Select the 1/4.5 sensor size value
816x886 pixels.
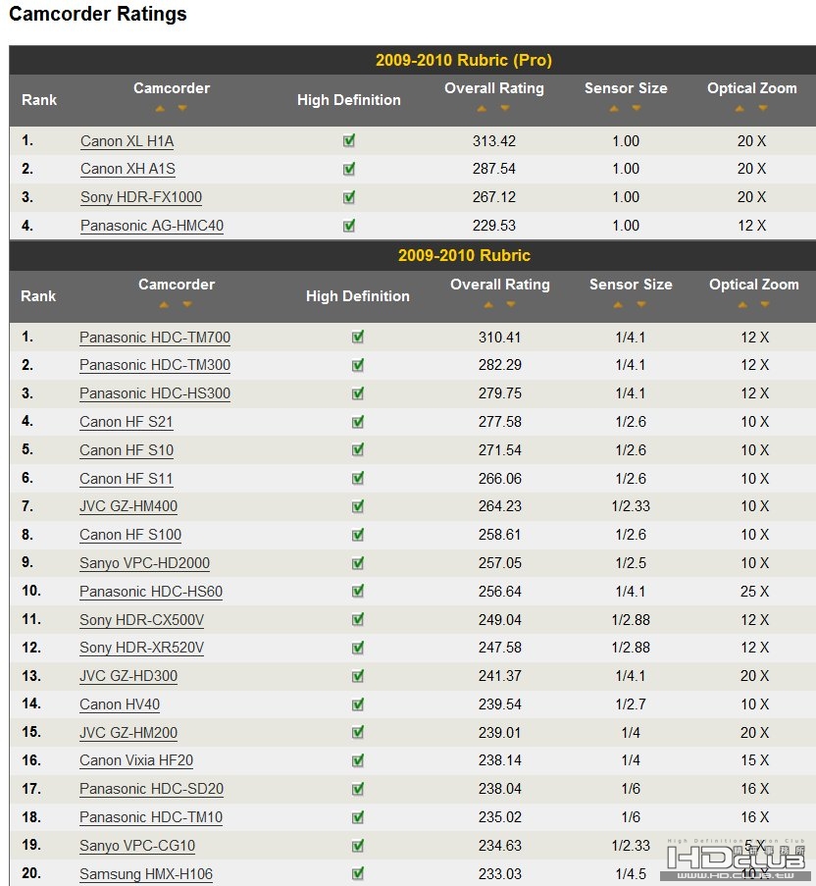[x=631, y=874]
